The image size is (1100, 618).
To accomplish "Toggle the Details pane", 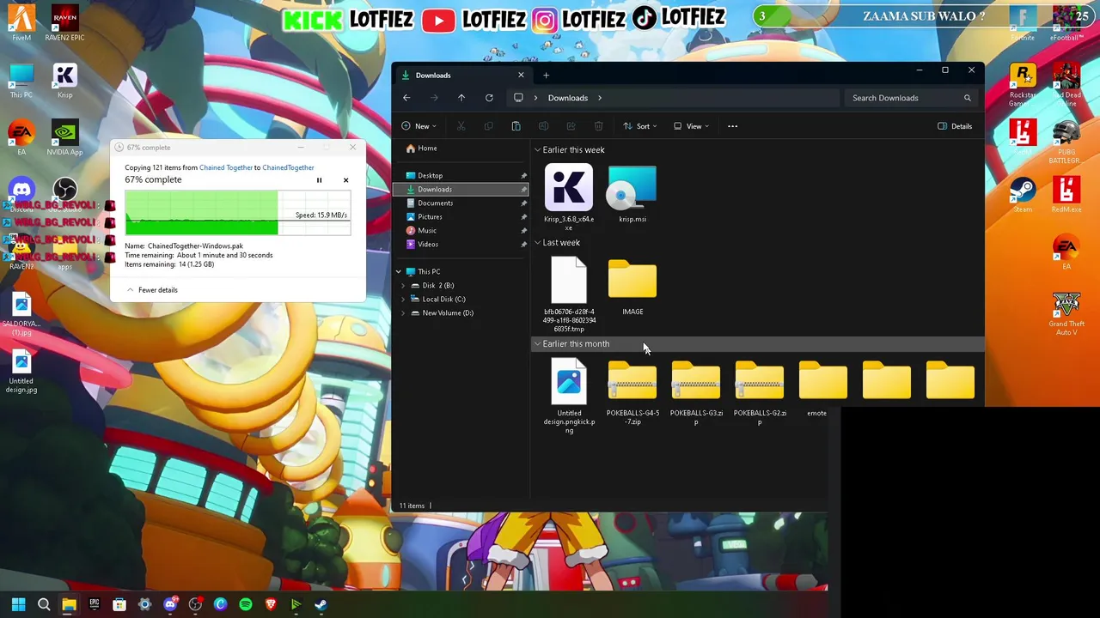I will tap(955, 126).
